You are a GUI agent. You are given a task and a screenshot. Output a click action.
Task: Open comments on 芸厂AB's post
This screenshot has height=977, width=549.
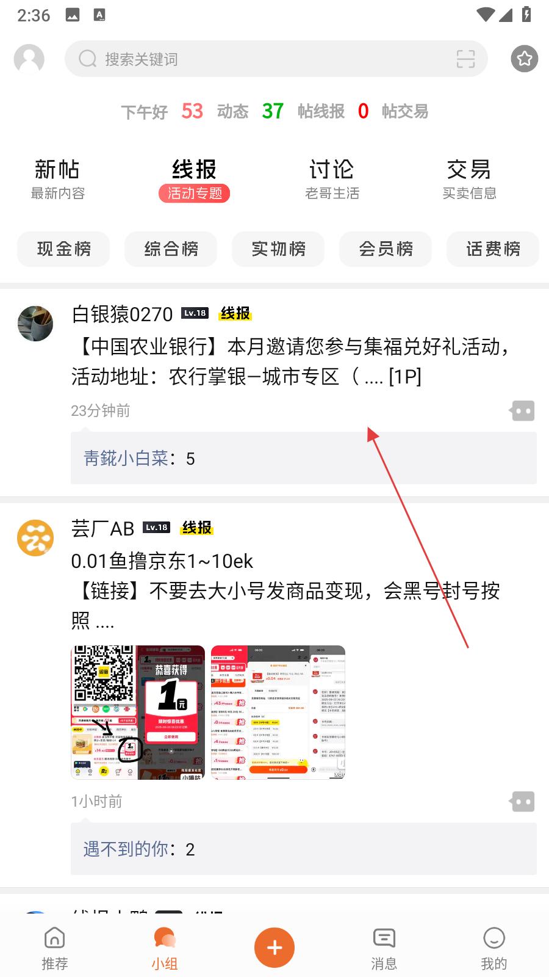pos(522,802)
